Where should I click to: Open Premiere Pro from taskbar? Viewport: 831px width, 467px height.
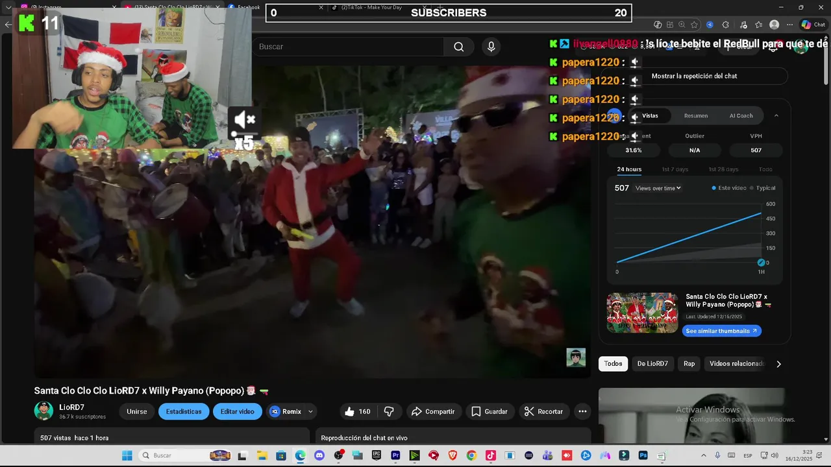coord(395,455)
